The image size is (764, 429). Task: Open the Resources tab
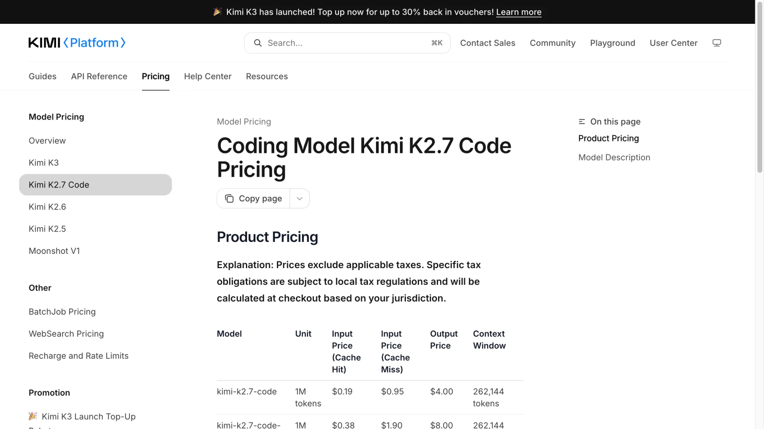click(267, 76)
